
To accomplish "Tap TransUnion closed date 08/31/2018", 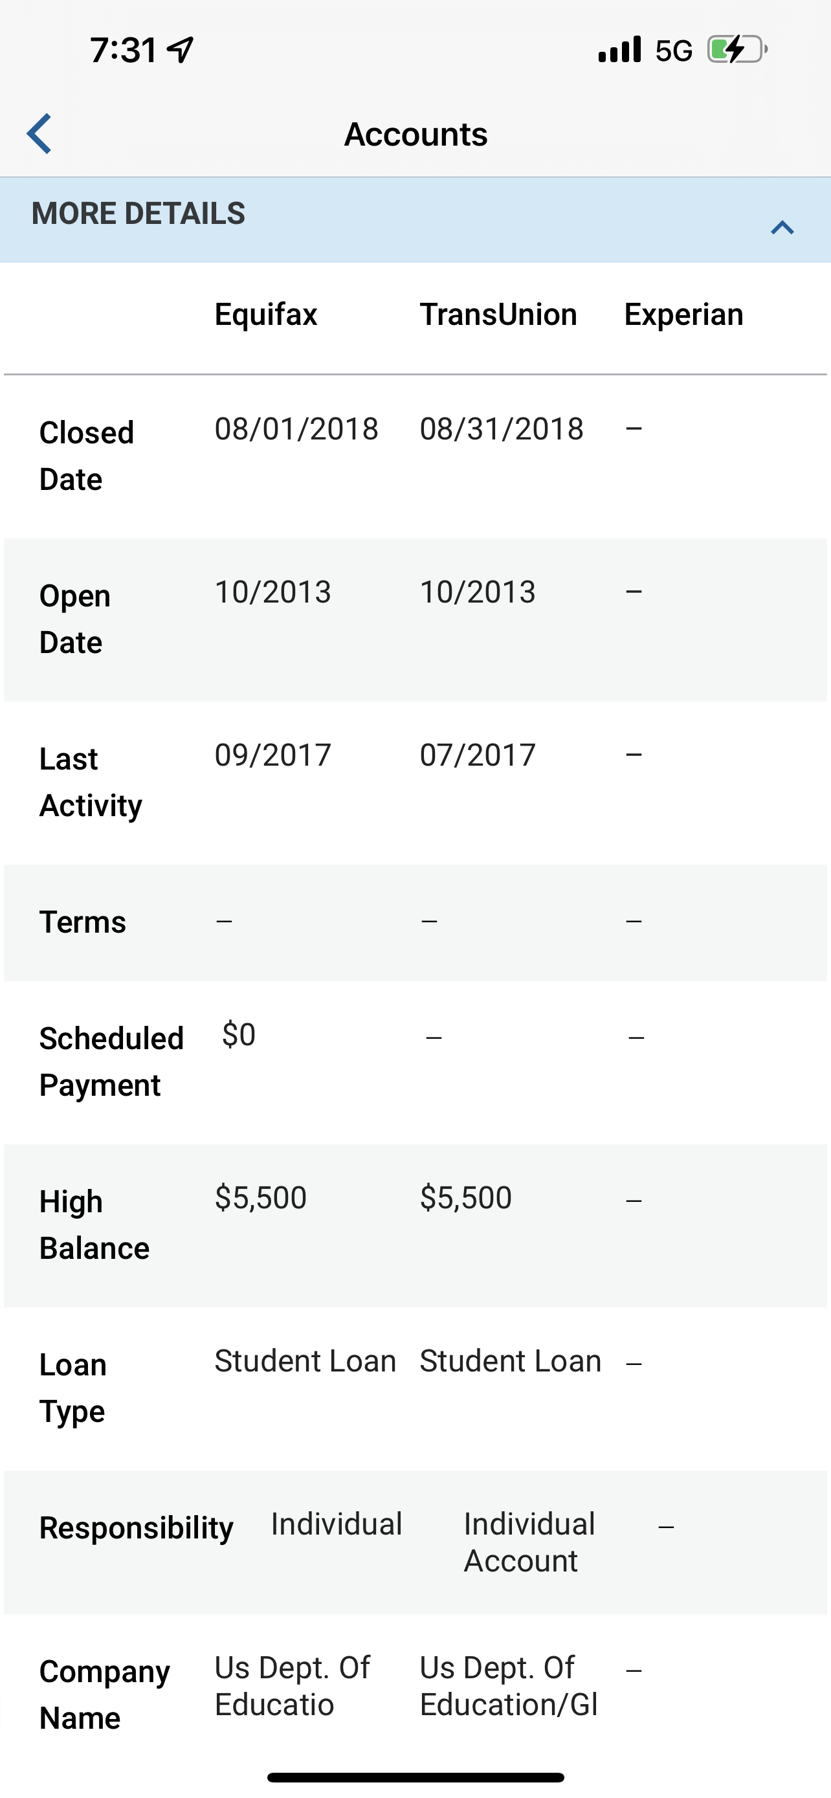I will 502,428.
